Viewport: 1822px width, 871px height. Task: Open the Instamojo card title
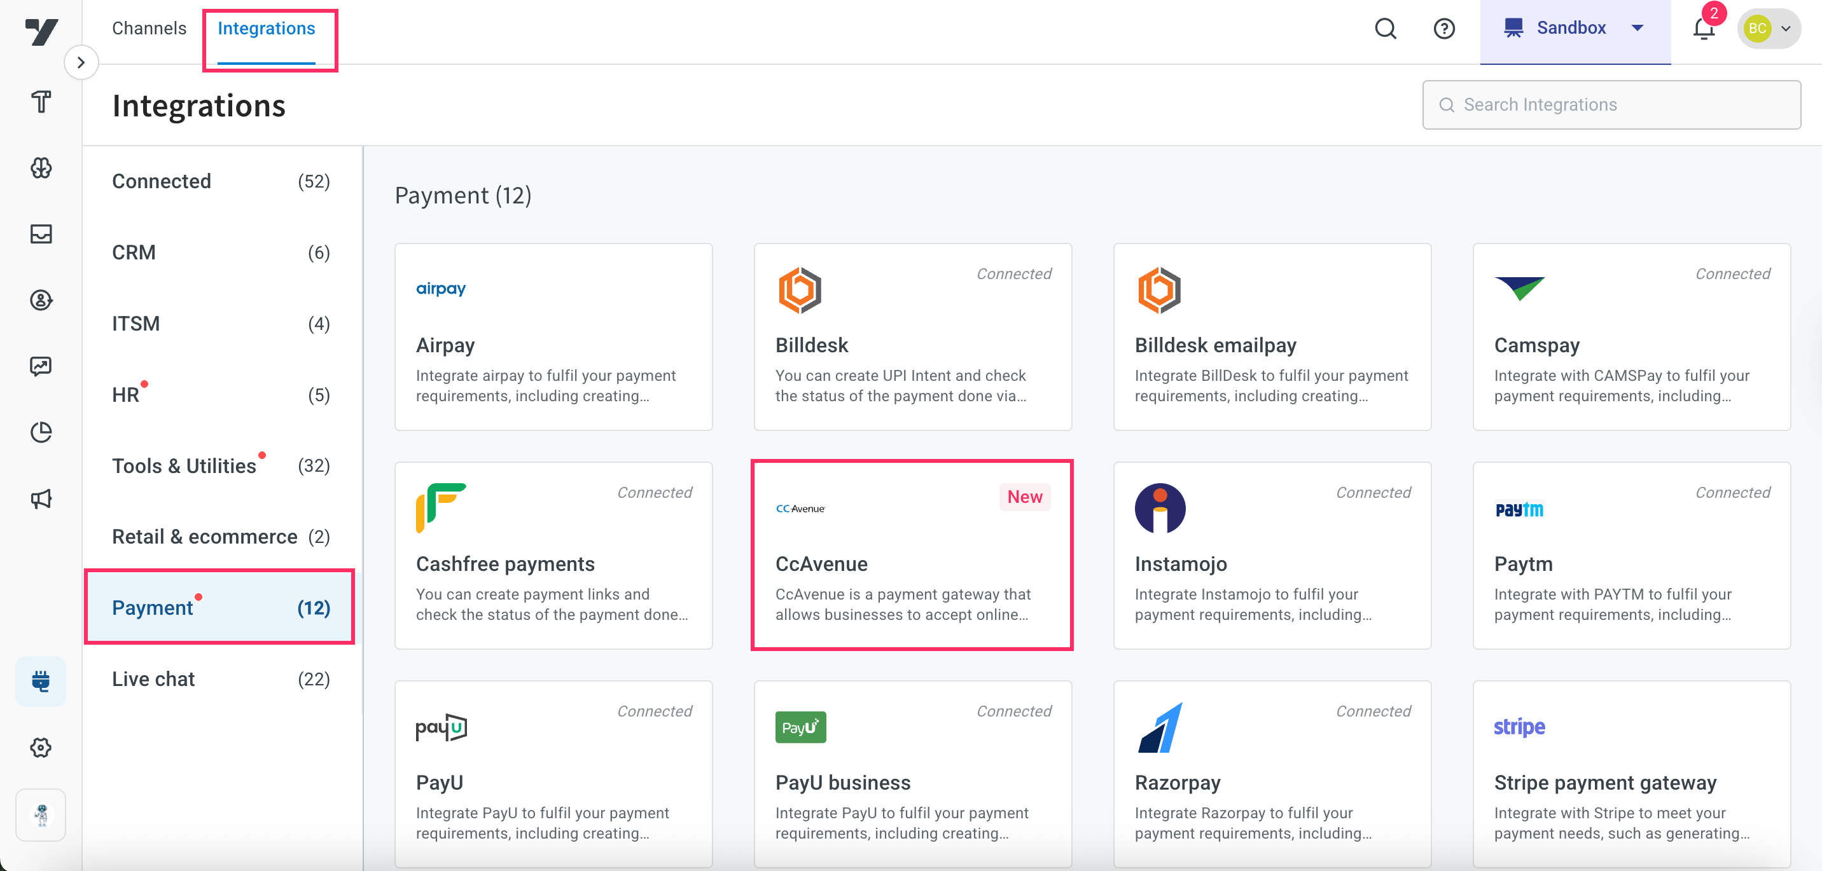(x=1181, y=563)
